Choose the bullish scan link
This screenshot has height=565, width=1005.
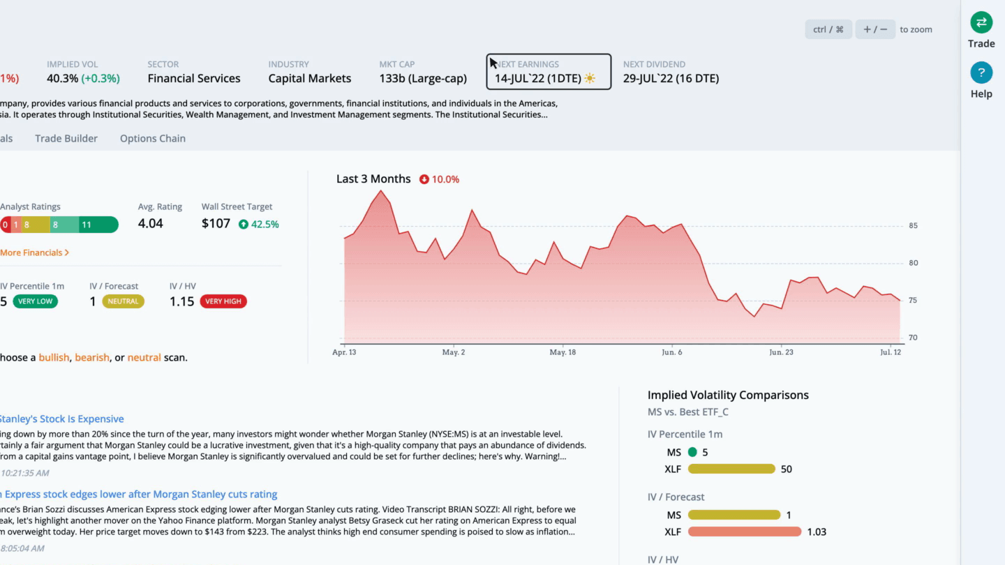click(x=54, y=357)
